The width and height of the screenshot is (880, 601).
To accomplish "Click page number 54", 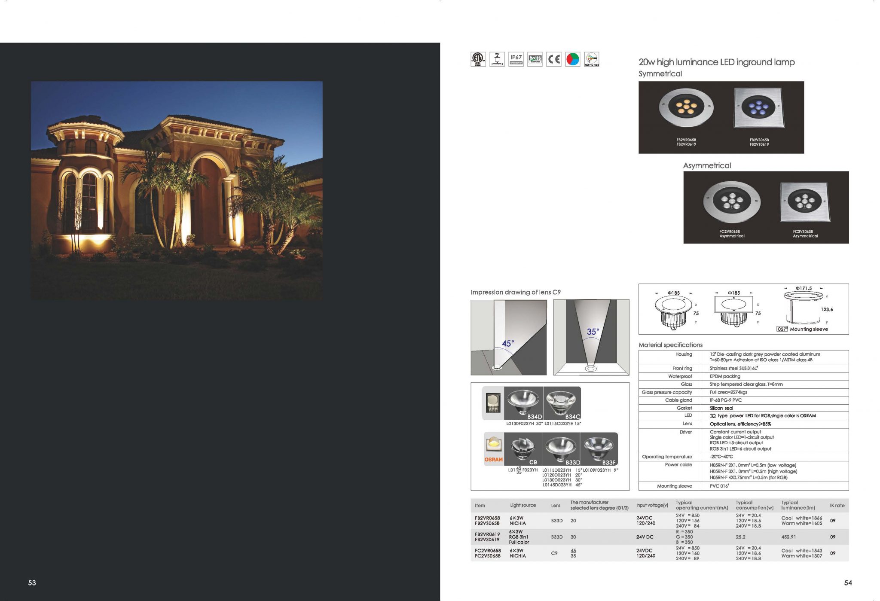I will click(x=848, y=583).
